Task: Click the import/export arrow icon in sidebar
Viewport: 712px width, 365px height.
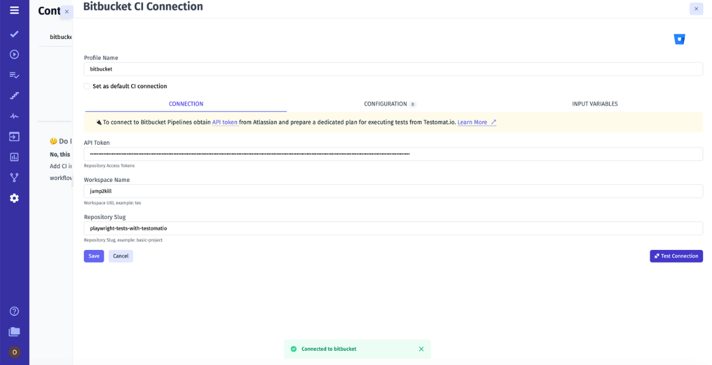Action: (x=14, y=136)
